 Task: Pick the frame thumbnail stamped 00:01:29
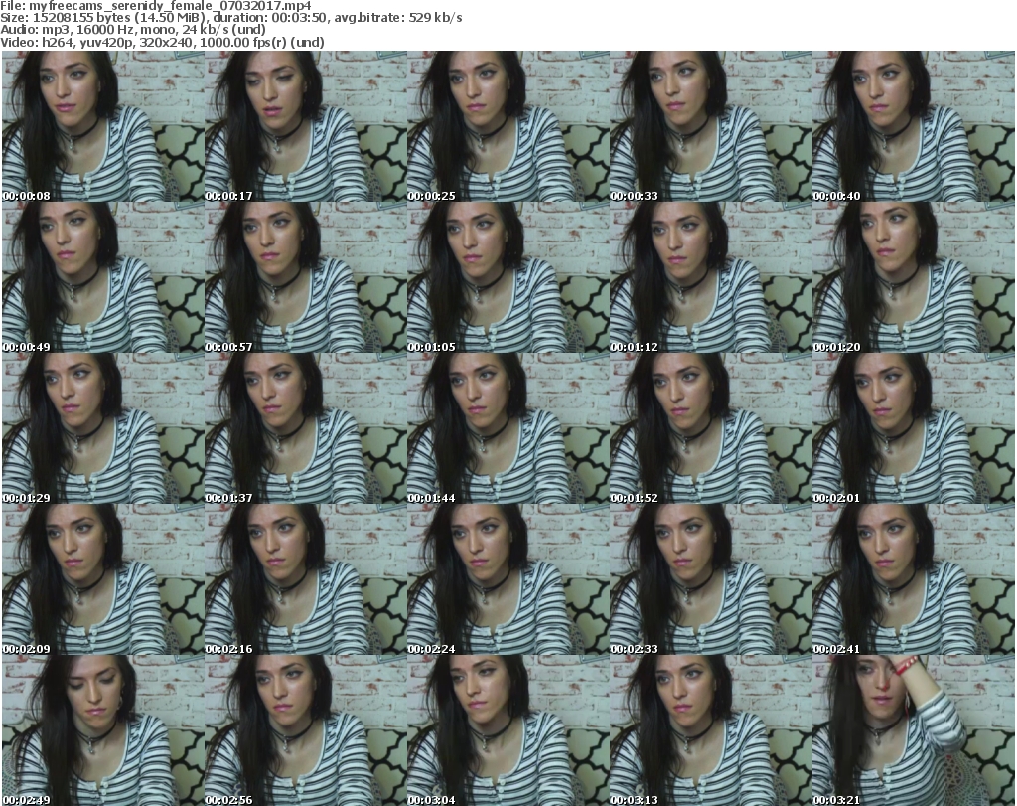pyautogui.click(x=102, y=428)
